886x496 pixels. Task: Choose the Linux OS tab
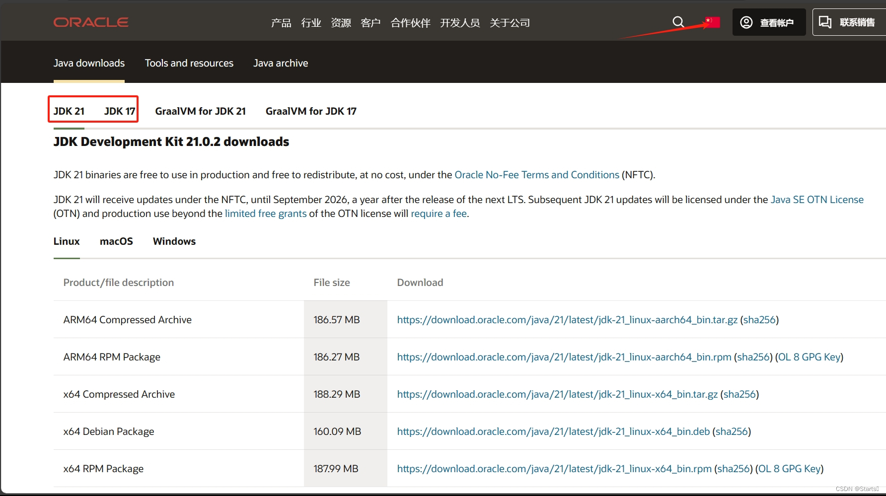[67, 241]
